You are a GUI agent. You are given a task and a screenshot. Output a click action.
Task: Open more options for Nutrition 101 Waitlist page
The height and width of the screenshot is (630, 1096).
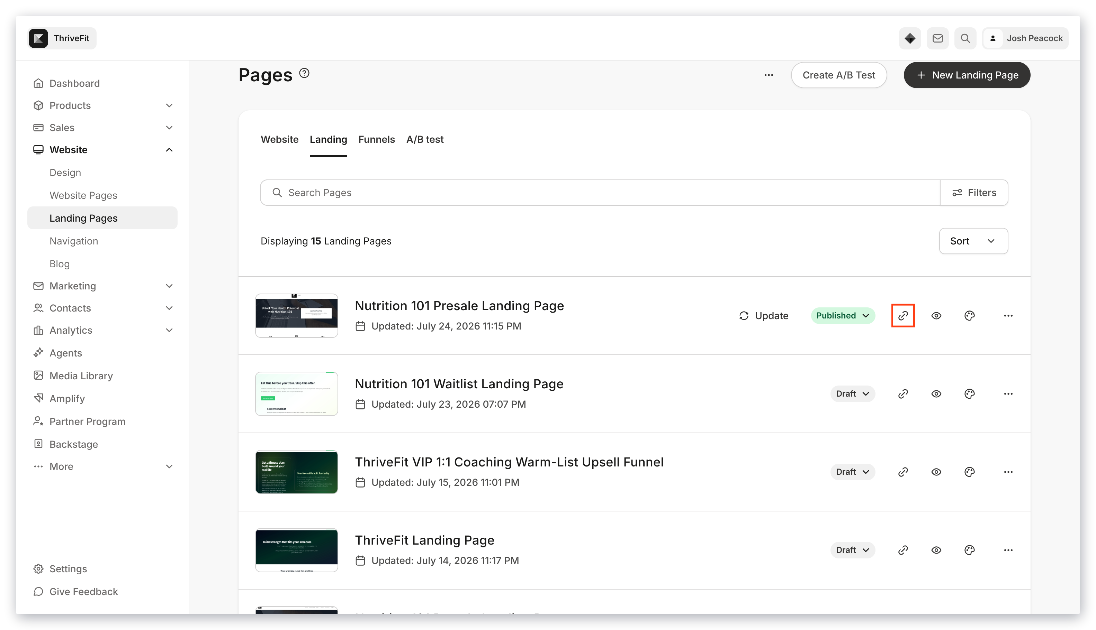click(x=1008, y=394)
